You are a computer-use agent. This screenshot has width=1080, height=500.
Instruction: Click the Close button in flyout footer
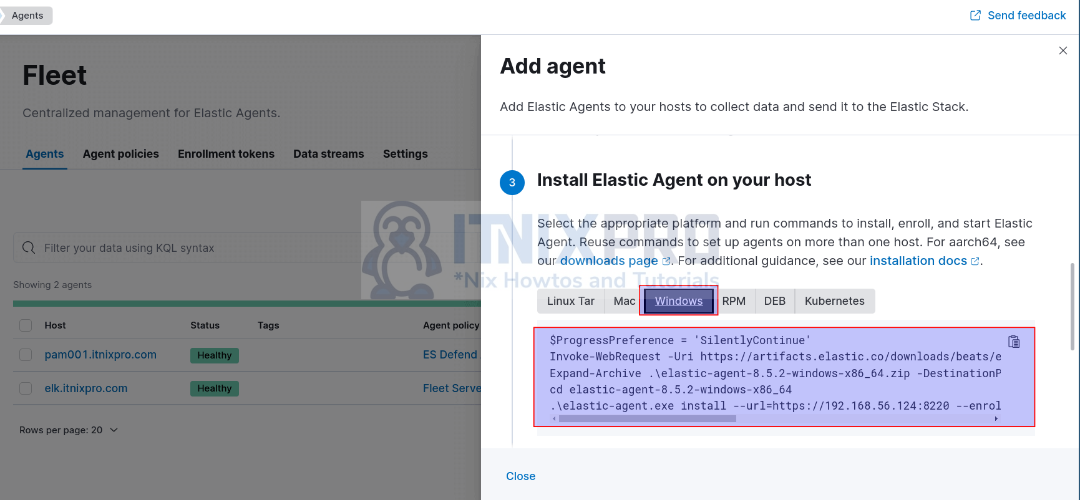pos(520,476)
